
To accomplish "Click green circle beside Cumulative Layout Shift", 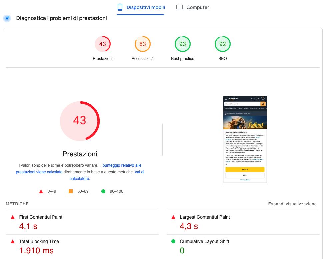I will pyautogui.click(x=173, y=241).
